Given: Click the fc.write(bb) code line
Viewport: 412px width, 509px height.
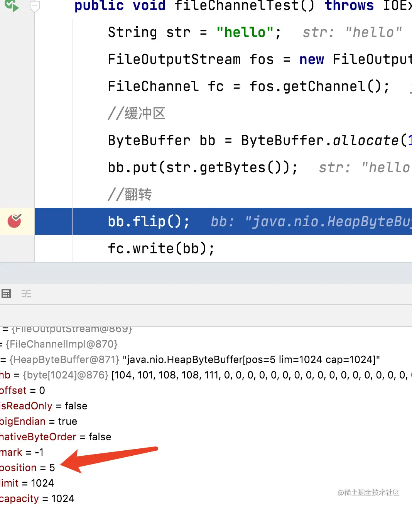Looking at the screenshot, I should tap(161, 248).
